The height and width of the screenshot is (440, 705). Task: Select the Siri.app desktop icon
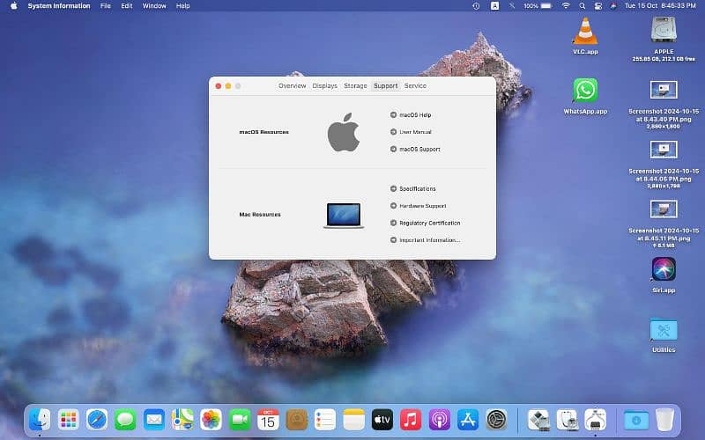[x=663, y=269]
